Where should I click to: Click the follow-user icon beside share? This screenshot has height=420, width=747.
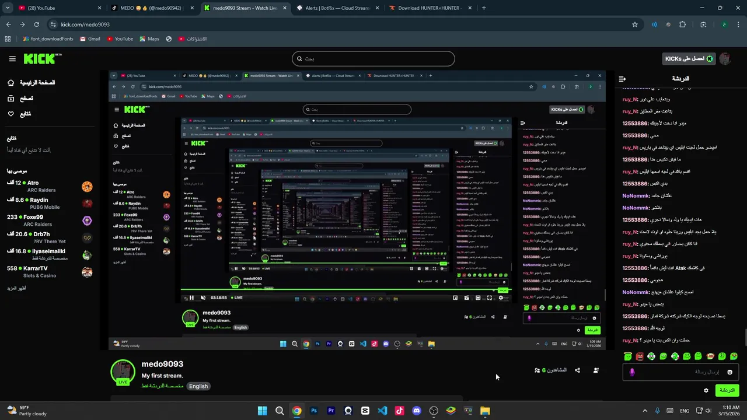[596, 370]
